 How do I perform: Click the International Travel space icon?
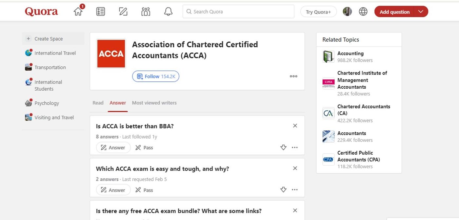(29, 53)
